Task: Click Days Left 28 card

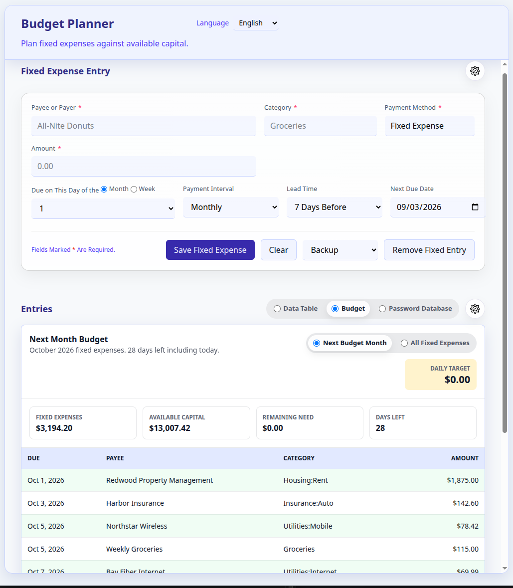Action: (423, 423)
